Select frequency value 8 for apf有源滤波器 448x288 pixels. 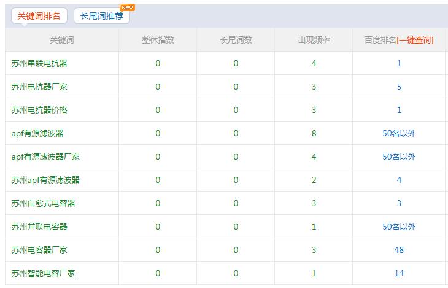click(314, 134)
